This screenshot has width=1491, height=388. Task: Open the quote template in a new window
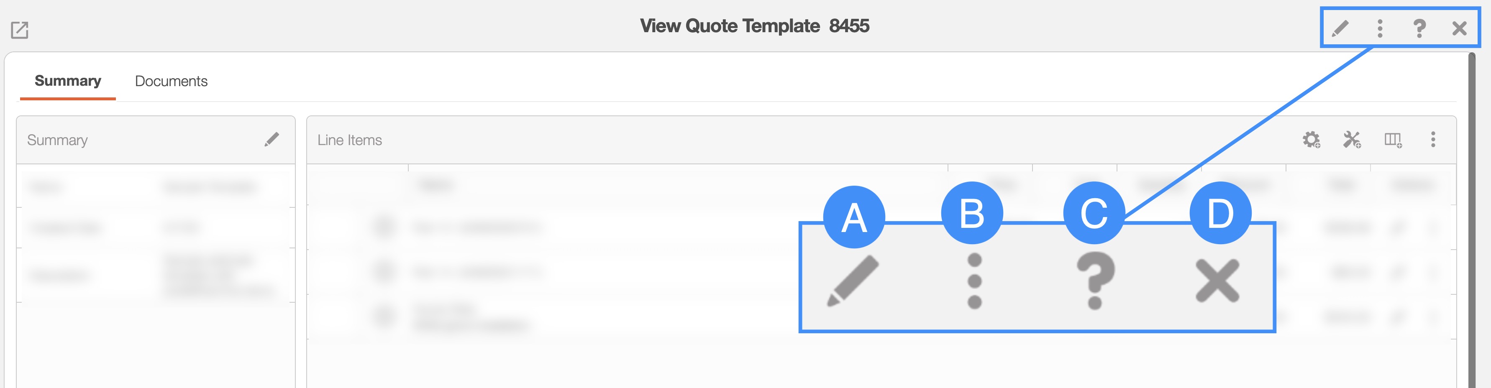(20, 30)
